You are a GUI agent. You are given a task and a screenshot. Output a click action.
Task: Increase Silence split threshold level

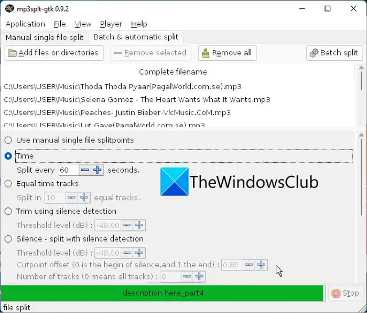(x=139, y=253)
